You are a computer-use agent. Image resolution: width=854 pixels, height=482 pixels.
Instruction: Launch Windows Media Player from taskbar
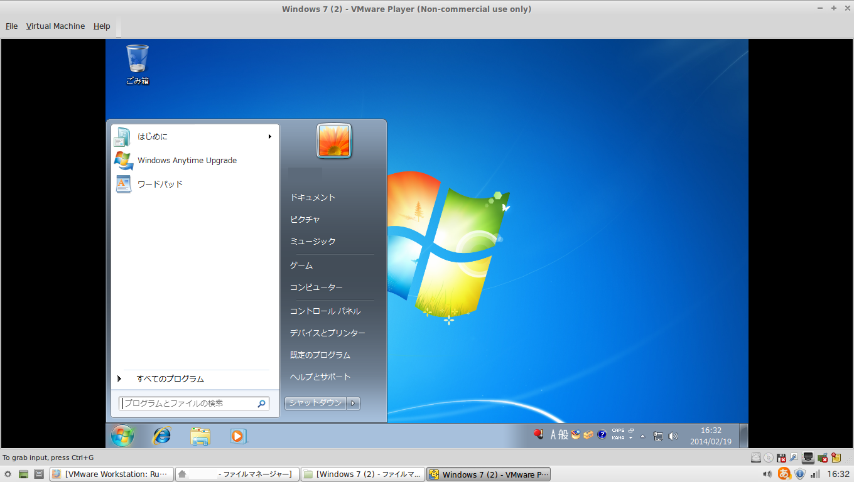pos(238,436)
